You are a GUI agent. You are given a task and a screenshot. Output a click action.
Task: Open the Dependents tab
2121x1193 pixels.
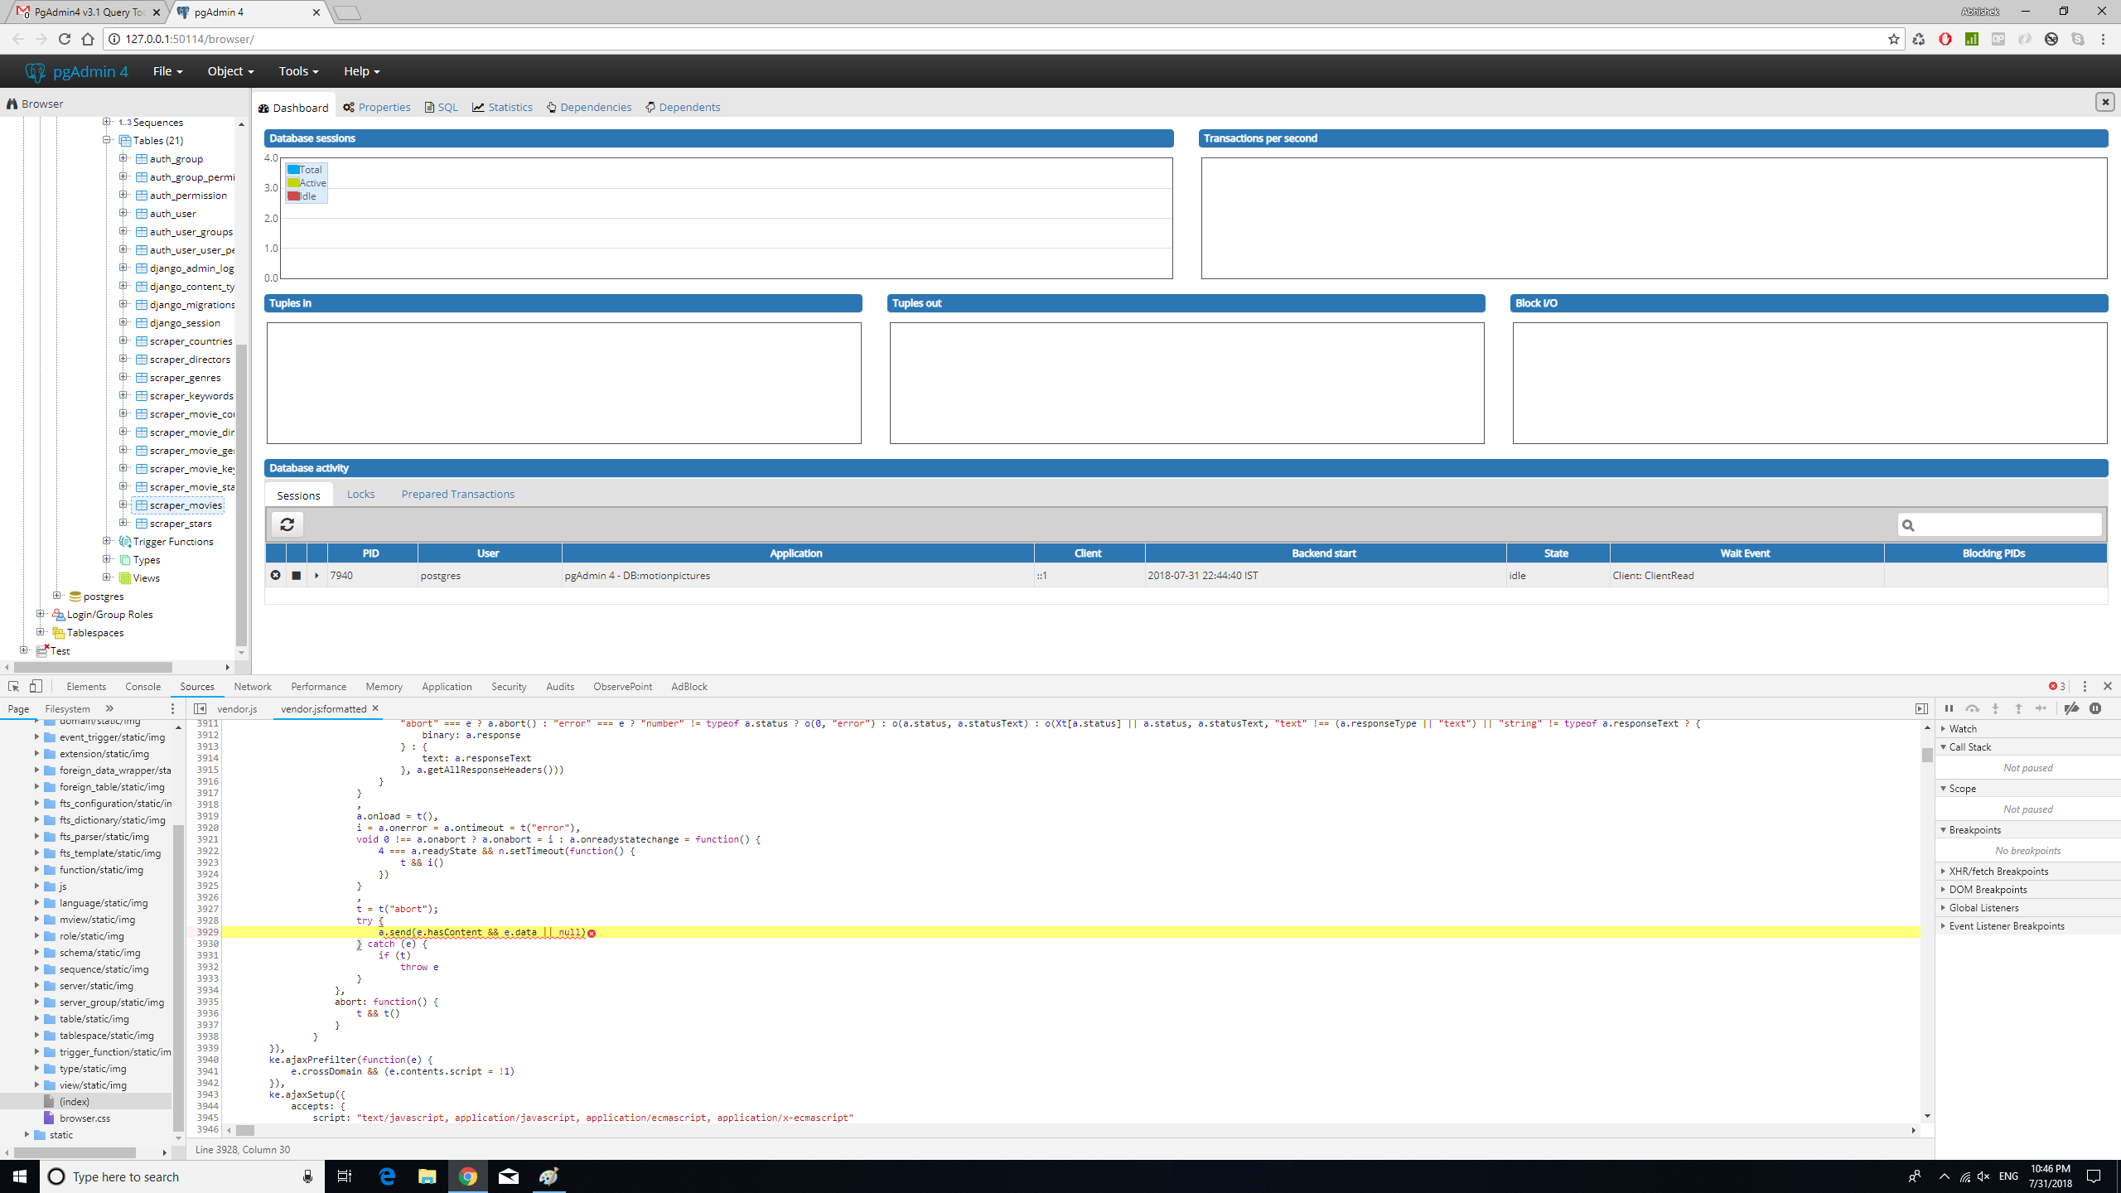[683, 107]
